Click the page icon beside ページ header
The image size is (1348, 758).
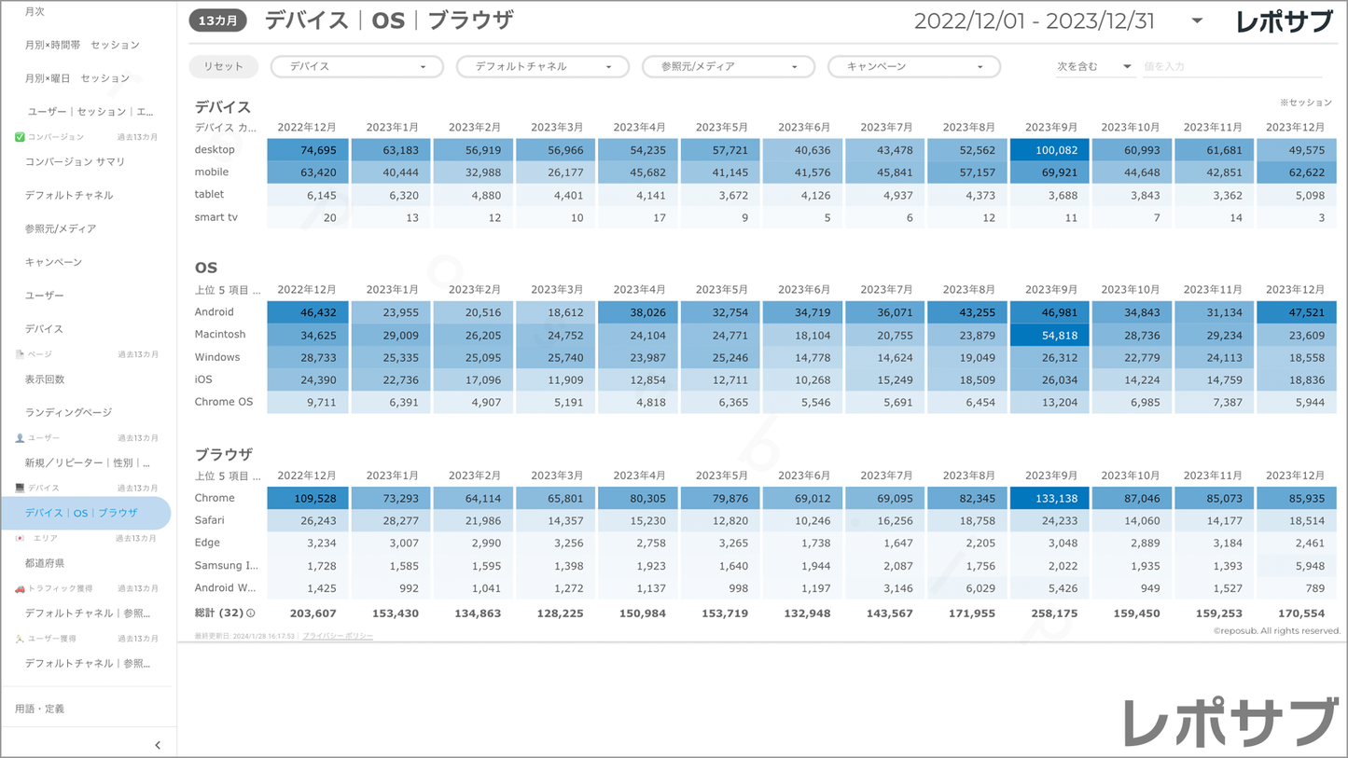[x=20, y=354]
